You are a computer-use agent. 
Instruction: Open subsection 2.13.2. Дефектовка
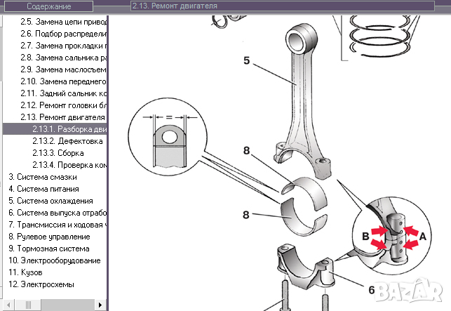pyautogui.click(x=67, y=141)
